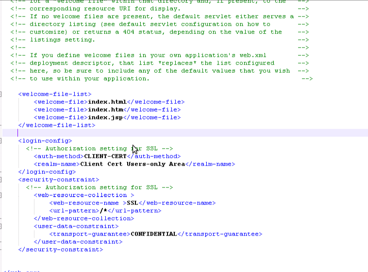Collapse the web-resource-collection fold marker
Viewport: 368px width, 272px height.
click(1, 195)
